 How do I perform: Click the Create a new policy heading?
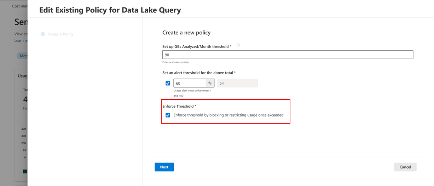186,33
